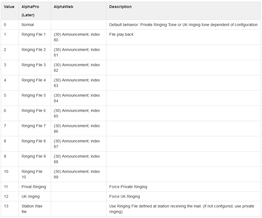Click the Ringing File 3 cell
Screen dimensions: 262x218
coord(34,65)
